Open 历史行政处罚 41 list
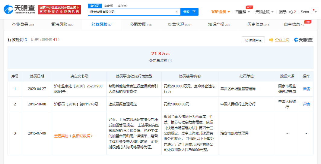 [45, 40]
